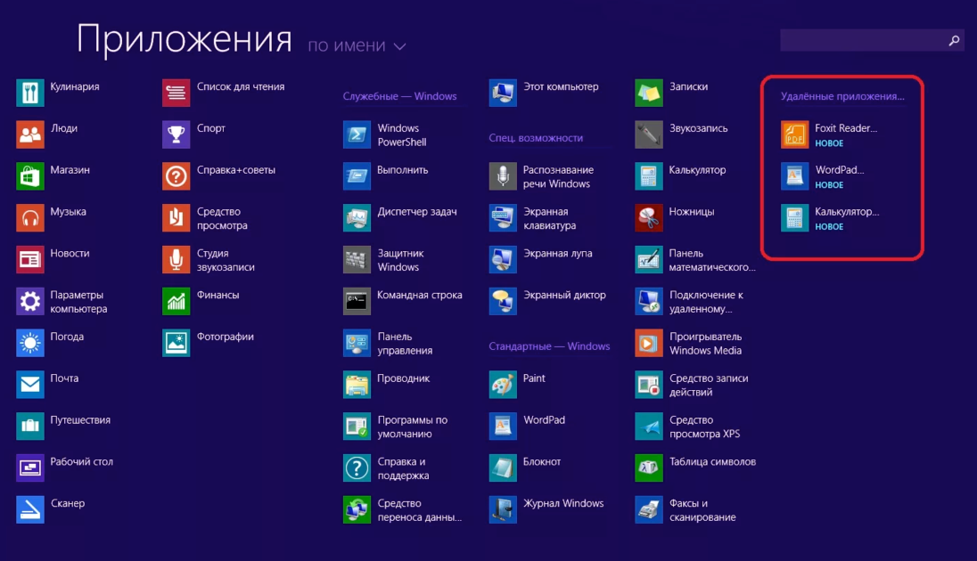Open Список для чтения icon
Screen dimensions: 977x561
(177, 93)
